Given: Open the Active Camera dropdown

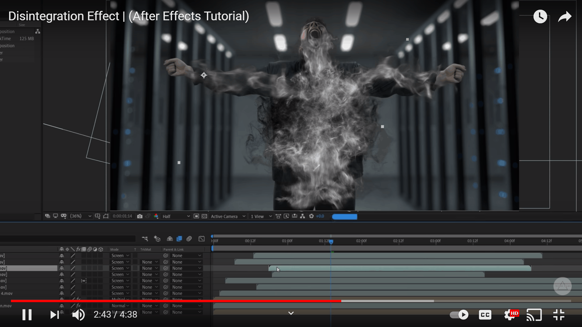Looking at the screenshot, I should coord(228,216).
